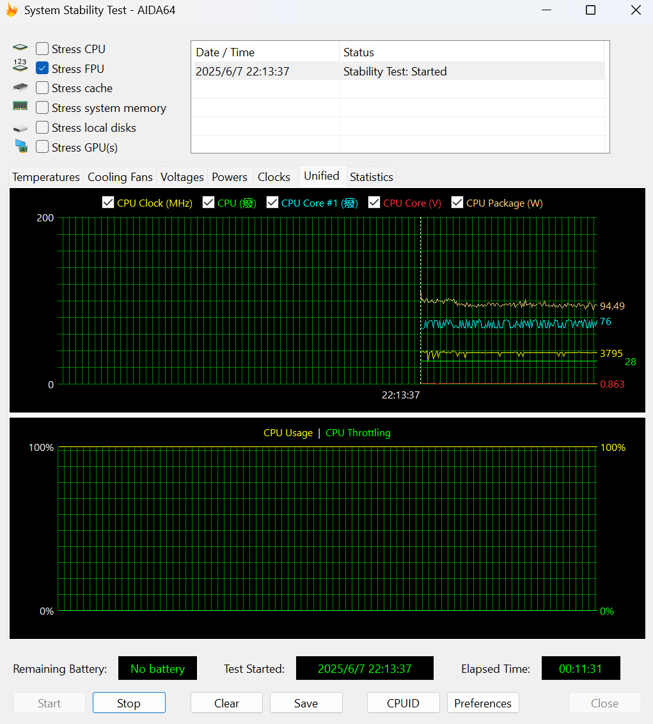
Task: Open the Voltages tab
Action: pos(182,177)
